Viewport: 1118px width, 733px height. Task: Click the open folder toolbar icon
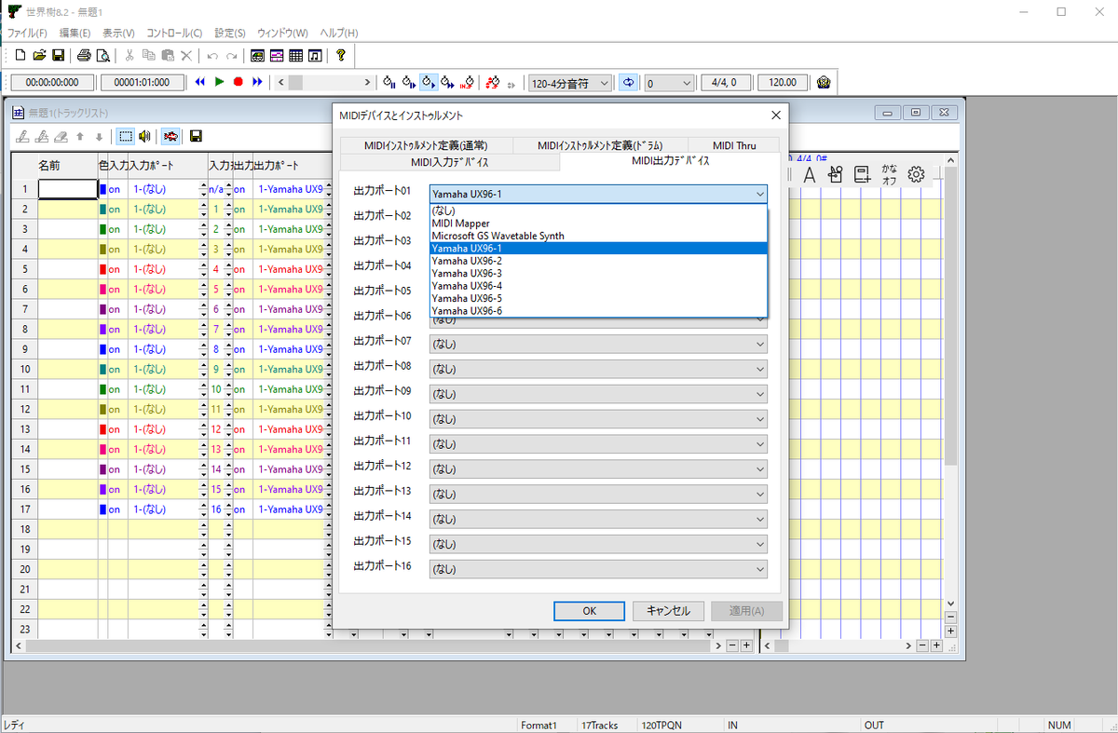coord(39,56)
